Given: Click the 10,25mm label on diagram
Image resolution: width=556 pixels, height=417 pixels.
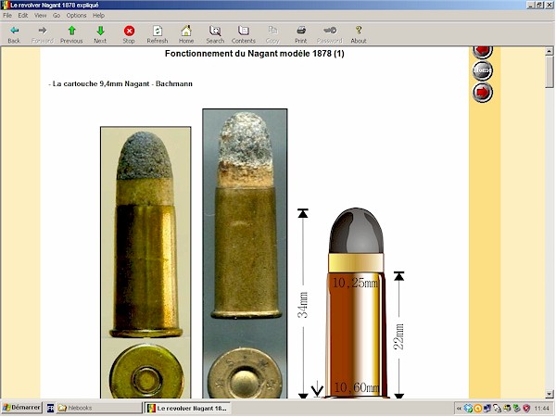Looking at the screenshot, I should click(356, 283).
